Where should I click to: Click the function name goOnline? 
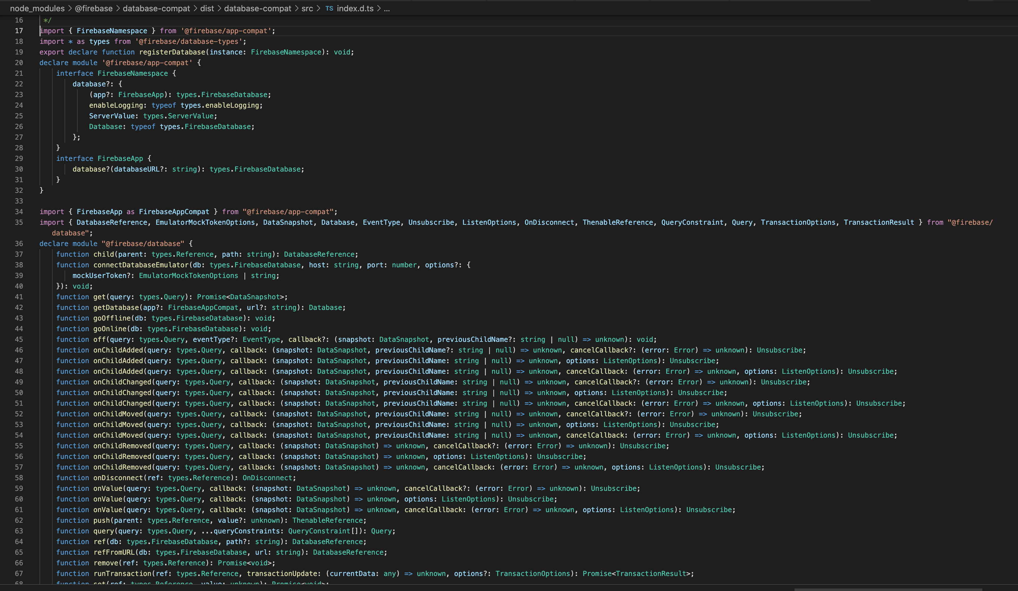110,329
